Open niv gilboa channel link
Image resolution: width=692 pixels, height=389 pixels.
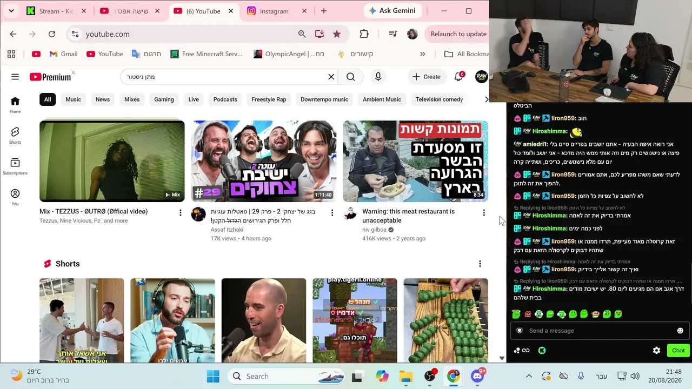pos(374,230)
